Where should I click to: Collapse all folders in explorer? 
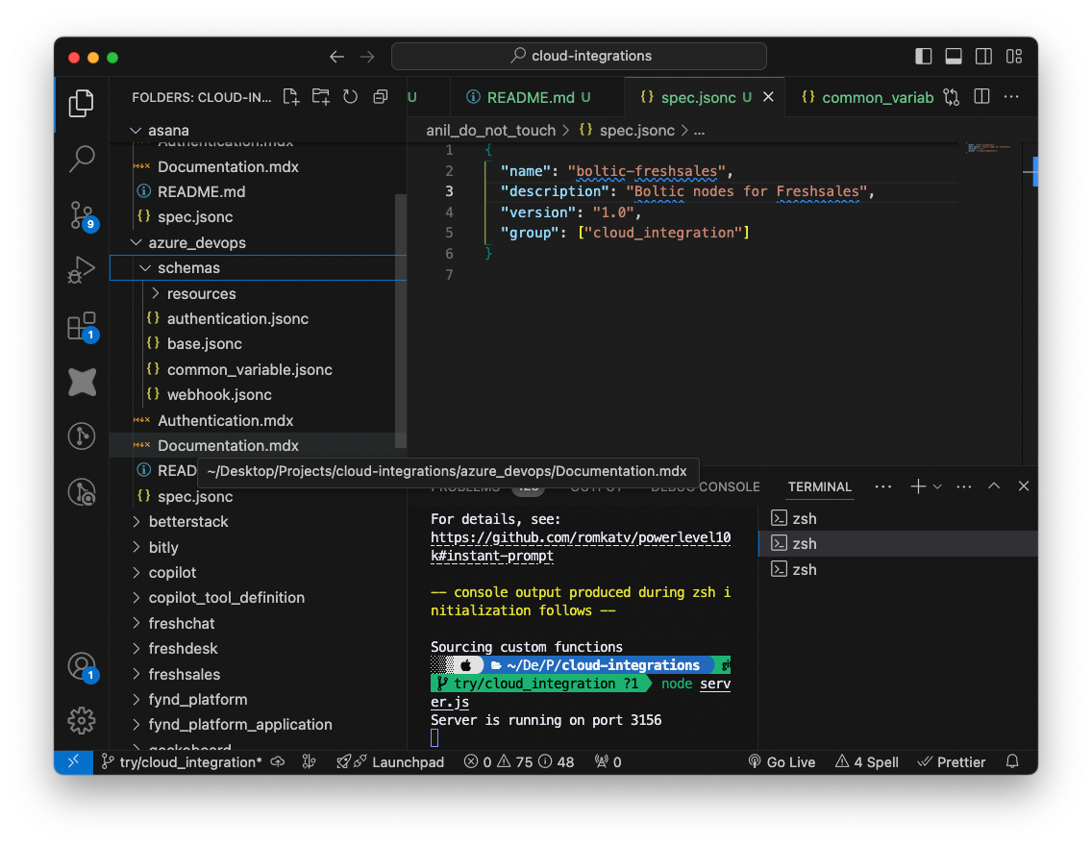[x=381, y=97]
